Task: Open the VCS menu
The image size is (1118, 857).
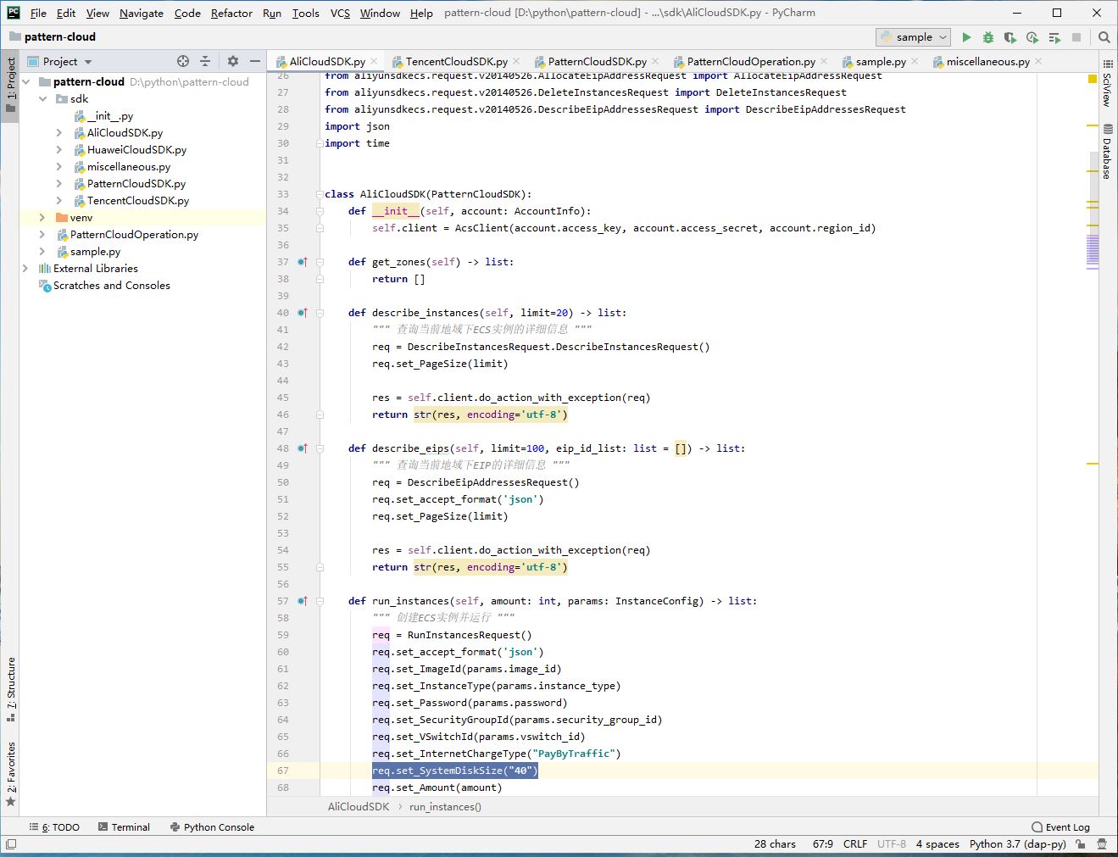Action: coord(340,13)
